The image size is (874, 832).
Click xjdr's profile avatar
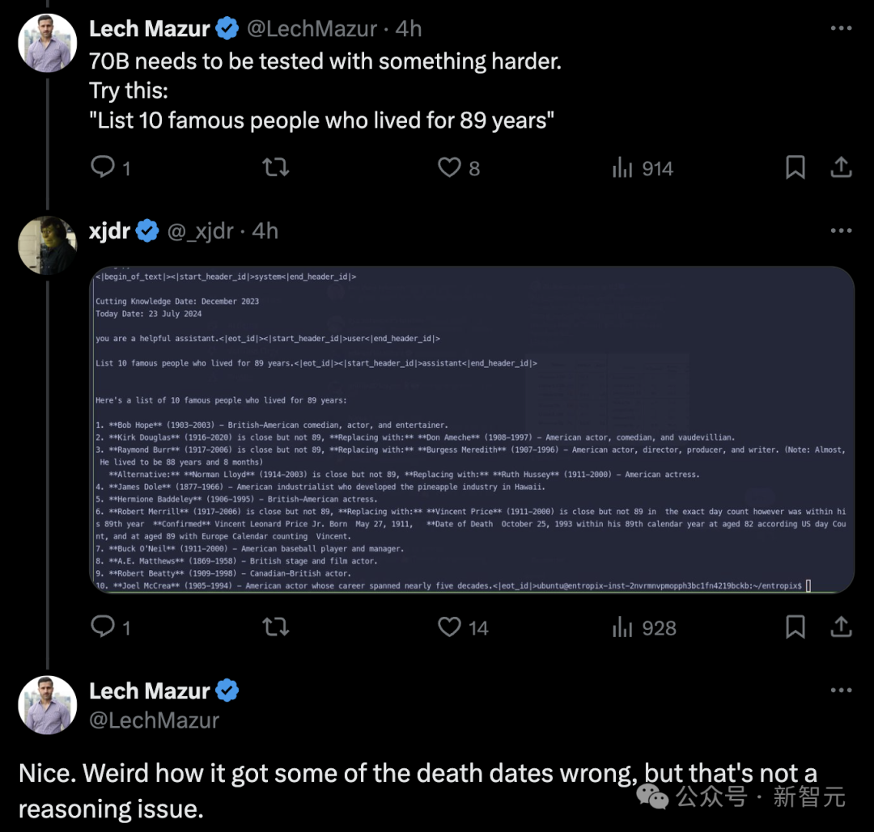(x=47, y=244)
